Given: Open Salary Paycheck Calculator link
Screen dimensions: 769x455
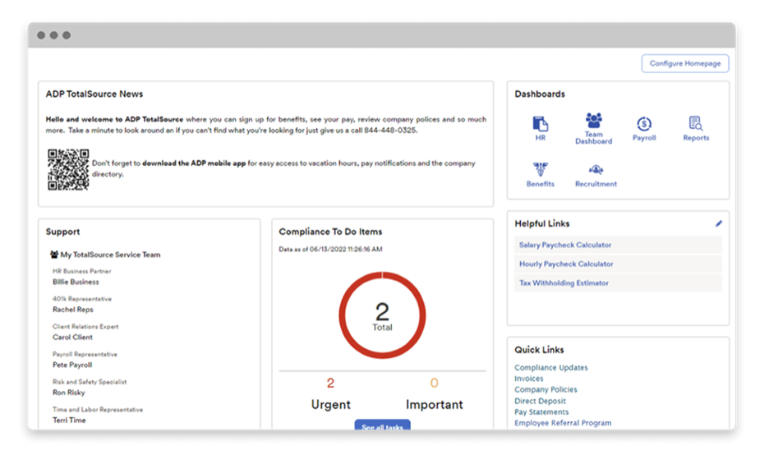Looking at the screenshot, I should pyautogui.click(x=565, y=245).
